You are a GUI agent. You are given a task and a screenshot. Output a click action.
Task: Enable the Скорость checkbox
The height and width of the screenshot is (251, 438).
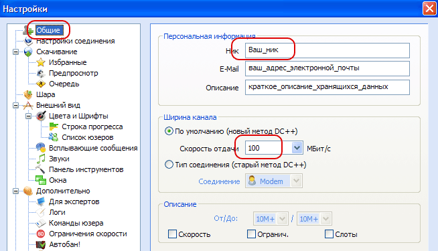[172, 234]
